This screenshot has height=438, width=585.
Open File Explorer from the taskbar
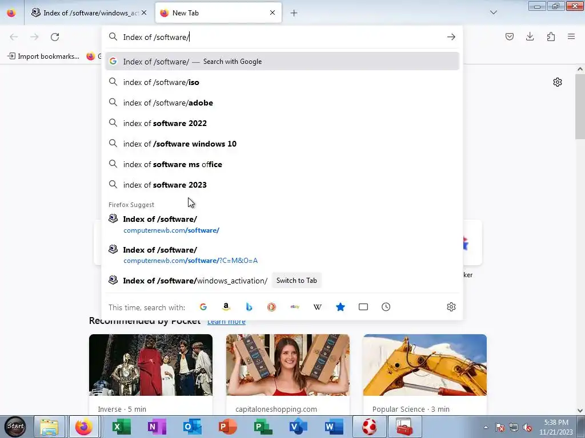click(x=49, y=427)
